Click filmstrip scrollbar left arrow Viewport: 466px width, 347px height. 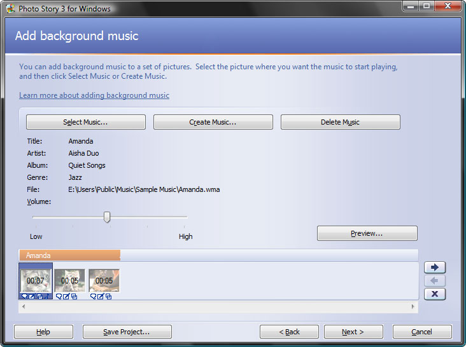coord(24,306)
